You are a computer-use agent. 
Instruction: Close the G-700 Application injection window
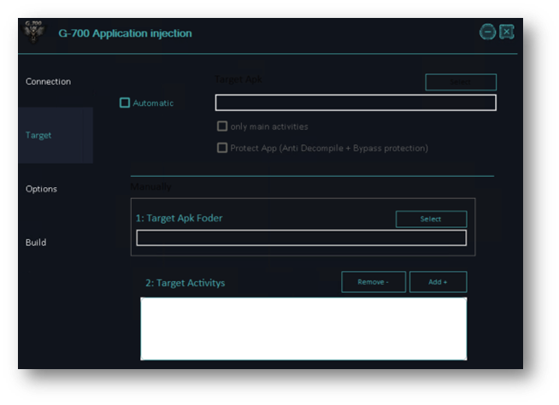click(506, 32)
